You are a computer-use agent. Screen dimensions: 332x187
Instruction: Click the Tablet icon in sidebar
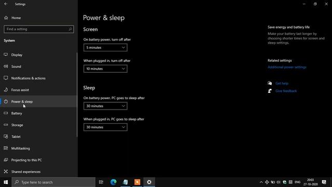(6, 137)
